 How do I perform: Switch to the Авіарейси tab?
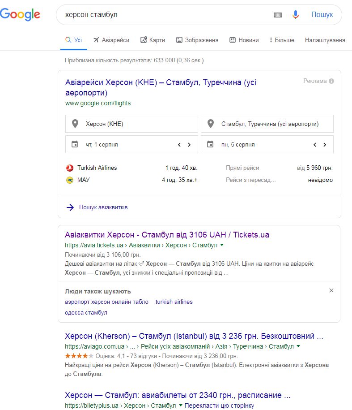[111, 40]
